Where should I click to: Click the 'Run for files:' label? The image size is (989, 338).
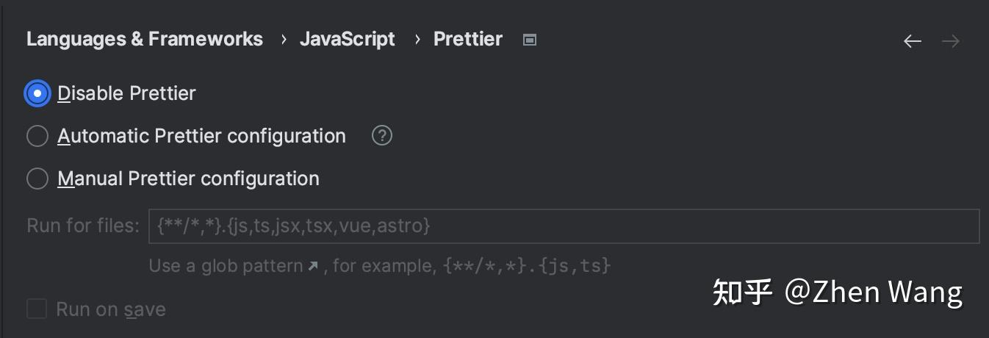(83, 226)
